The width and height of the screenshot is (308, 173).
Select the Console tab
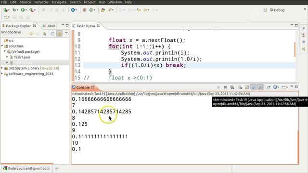83,87
